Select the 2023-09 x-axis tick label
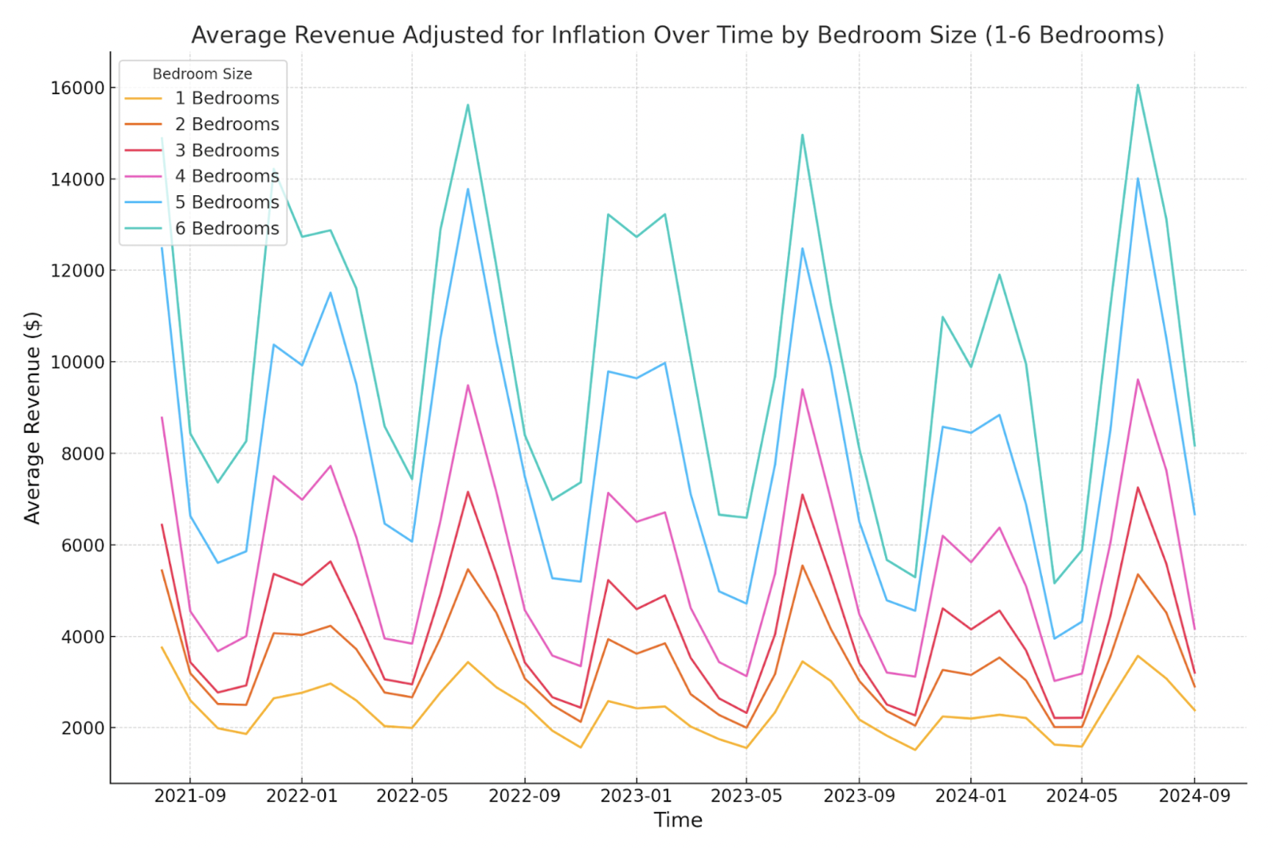The image size is (1273, 848). pos(859,796)
